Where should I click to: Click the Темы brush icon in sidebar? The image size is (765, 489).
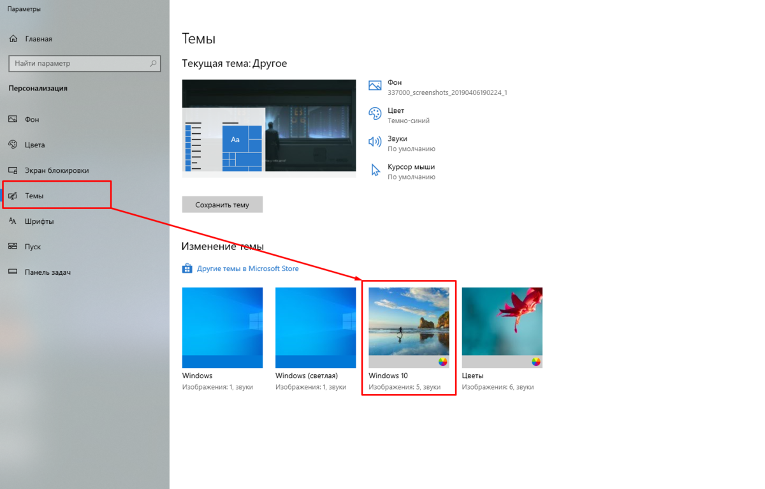pos(13,196)
